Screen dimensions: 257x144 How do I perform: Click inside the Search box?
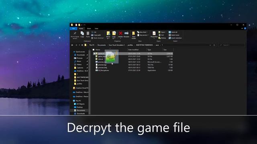[231, 45]
